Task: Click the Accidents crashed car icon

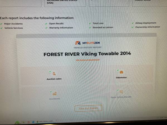Action: 55,94
